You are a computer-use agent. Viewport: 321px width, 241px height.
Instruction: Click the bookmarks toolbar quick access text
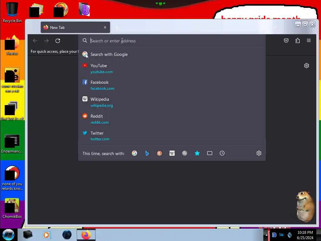[x=55, y=51]
